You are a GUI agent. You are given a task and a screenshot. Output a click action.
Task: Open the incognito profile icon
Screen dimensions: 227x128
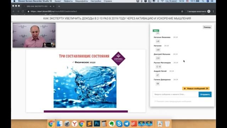(209, 11)
